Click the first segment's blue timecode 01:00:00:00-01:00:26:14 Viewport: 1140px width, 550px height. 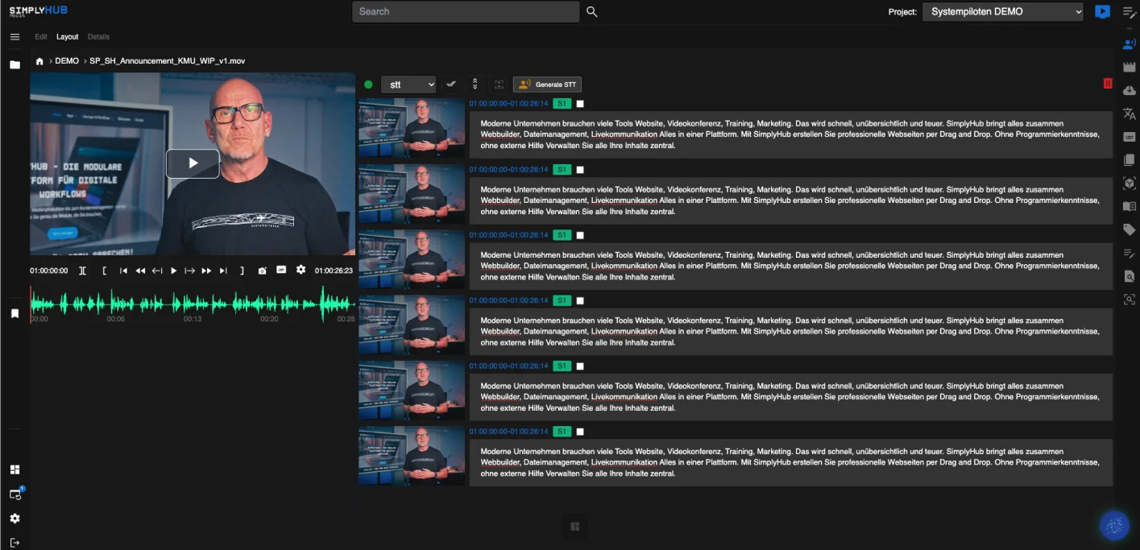tap(508, 104)
